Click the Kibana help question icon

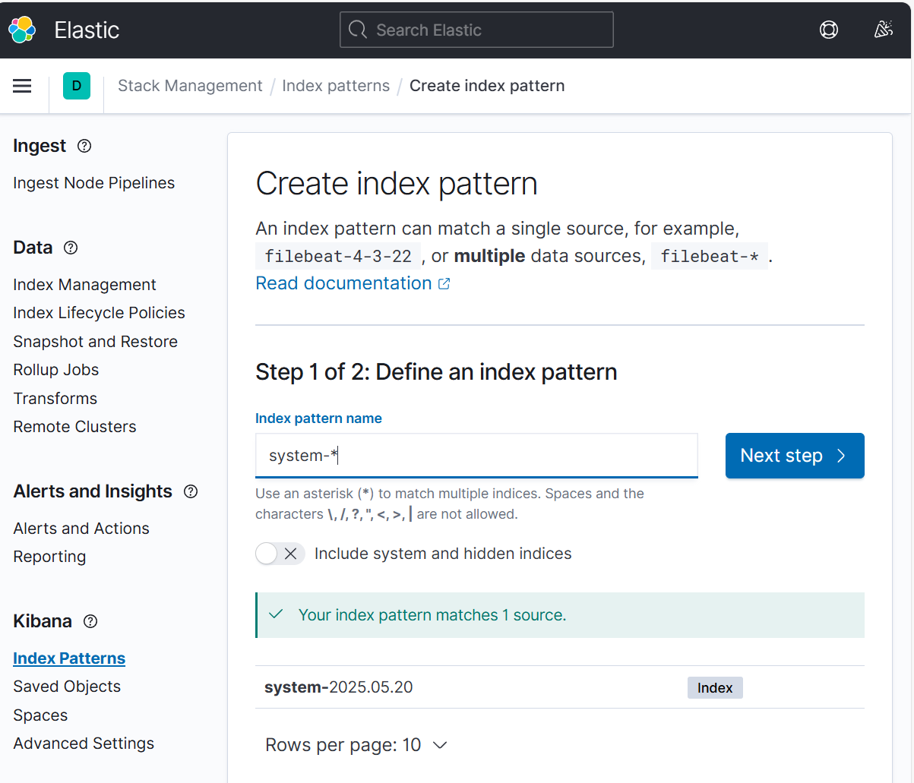click(90, 621)
